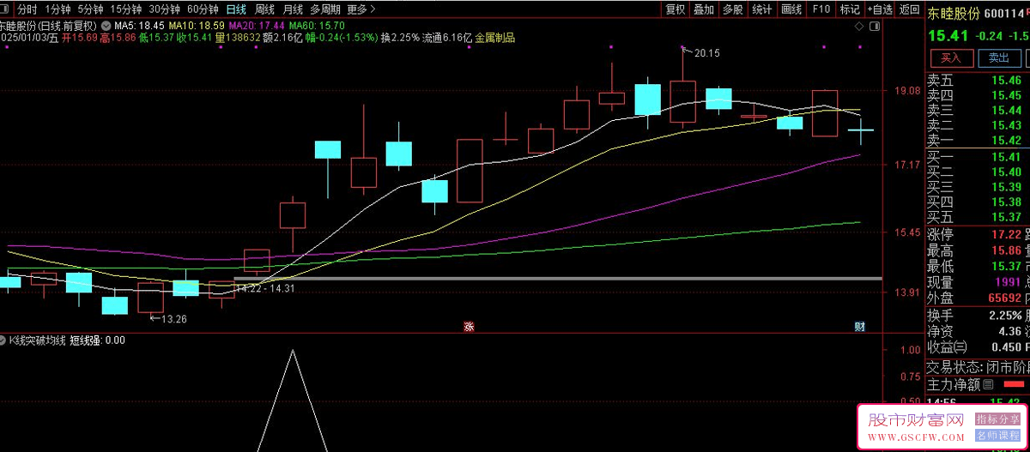
Task: Click the 净资 value 4.36
Action: tap(1010, 331)
